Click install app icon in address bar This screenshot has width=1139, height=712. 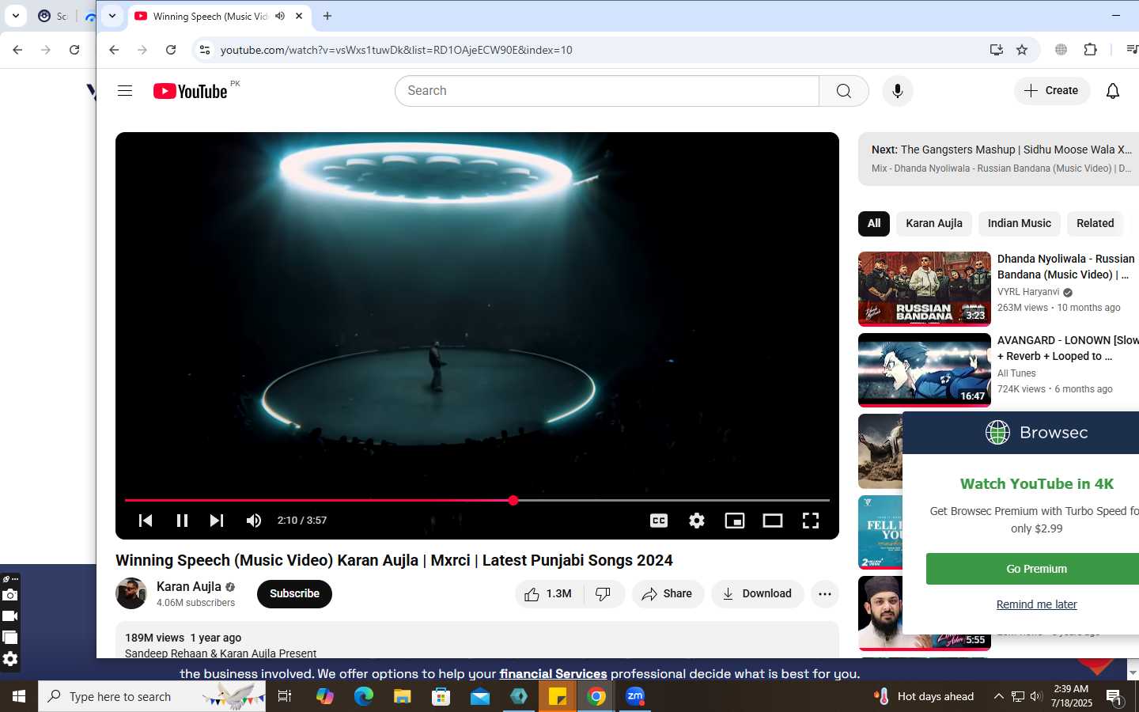[x=997, y=50]
